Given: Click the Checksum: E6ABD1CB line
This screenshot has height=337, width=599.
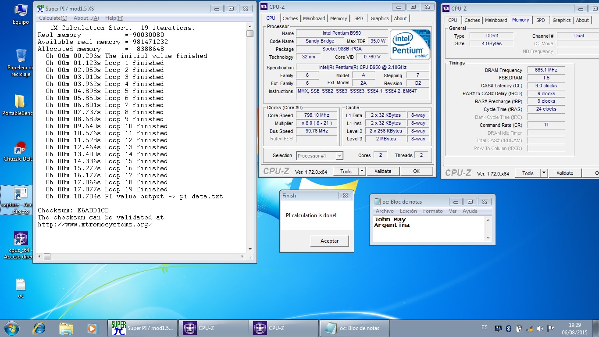Looking at the screenshot, I should pos(73,210).
